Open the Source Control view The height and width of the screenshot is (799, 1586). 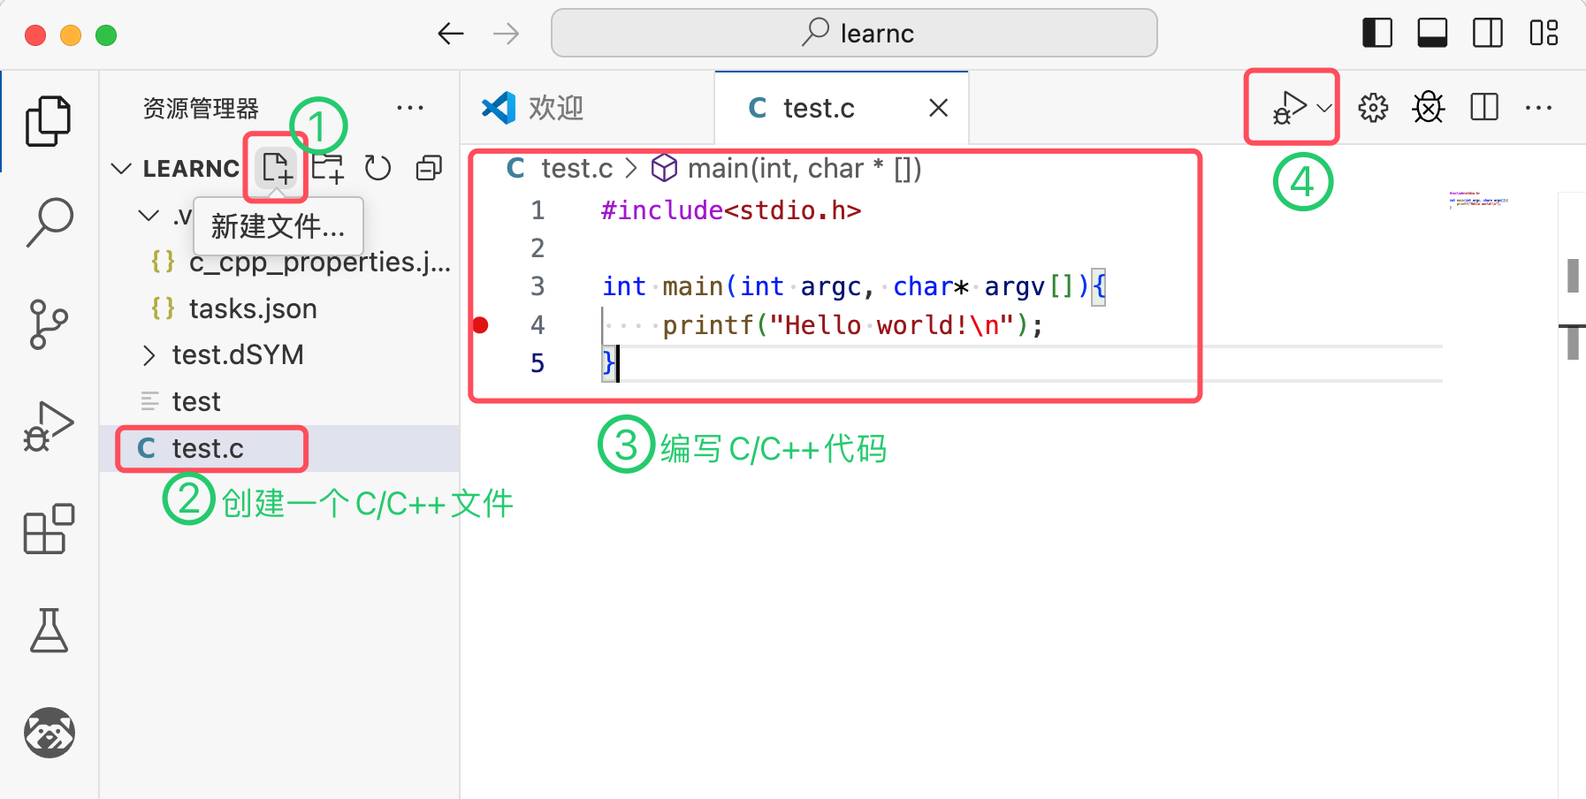pyautogui.click(x=50, y=324)
